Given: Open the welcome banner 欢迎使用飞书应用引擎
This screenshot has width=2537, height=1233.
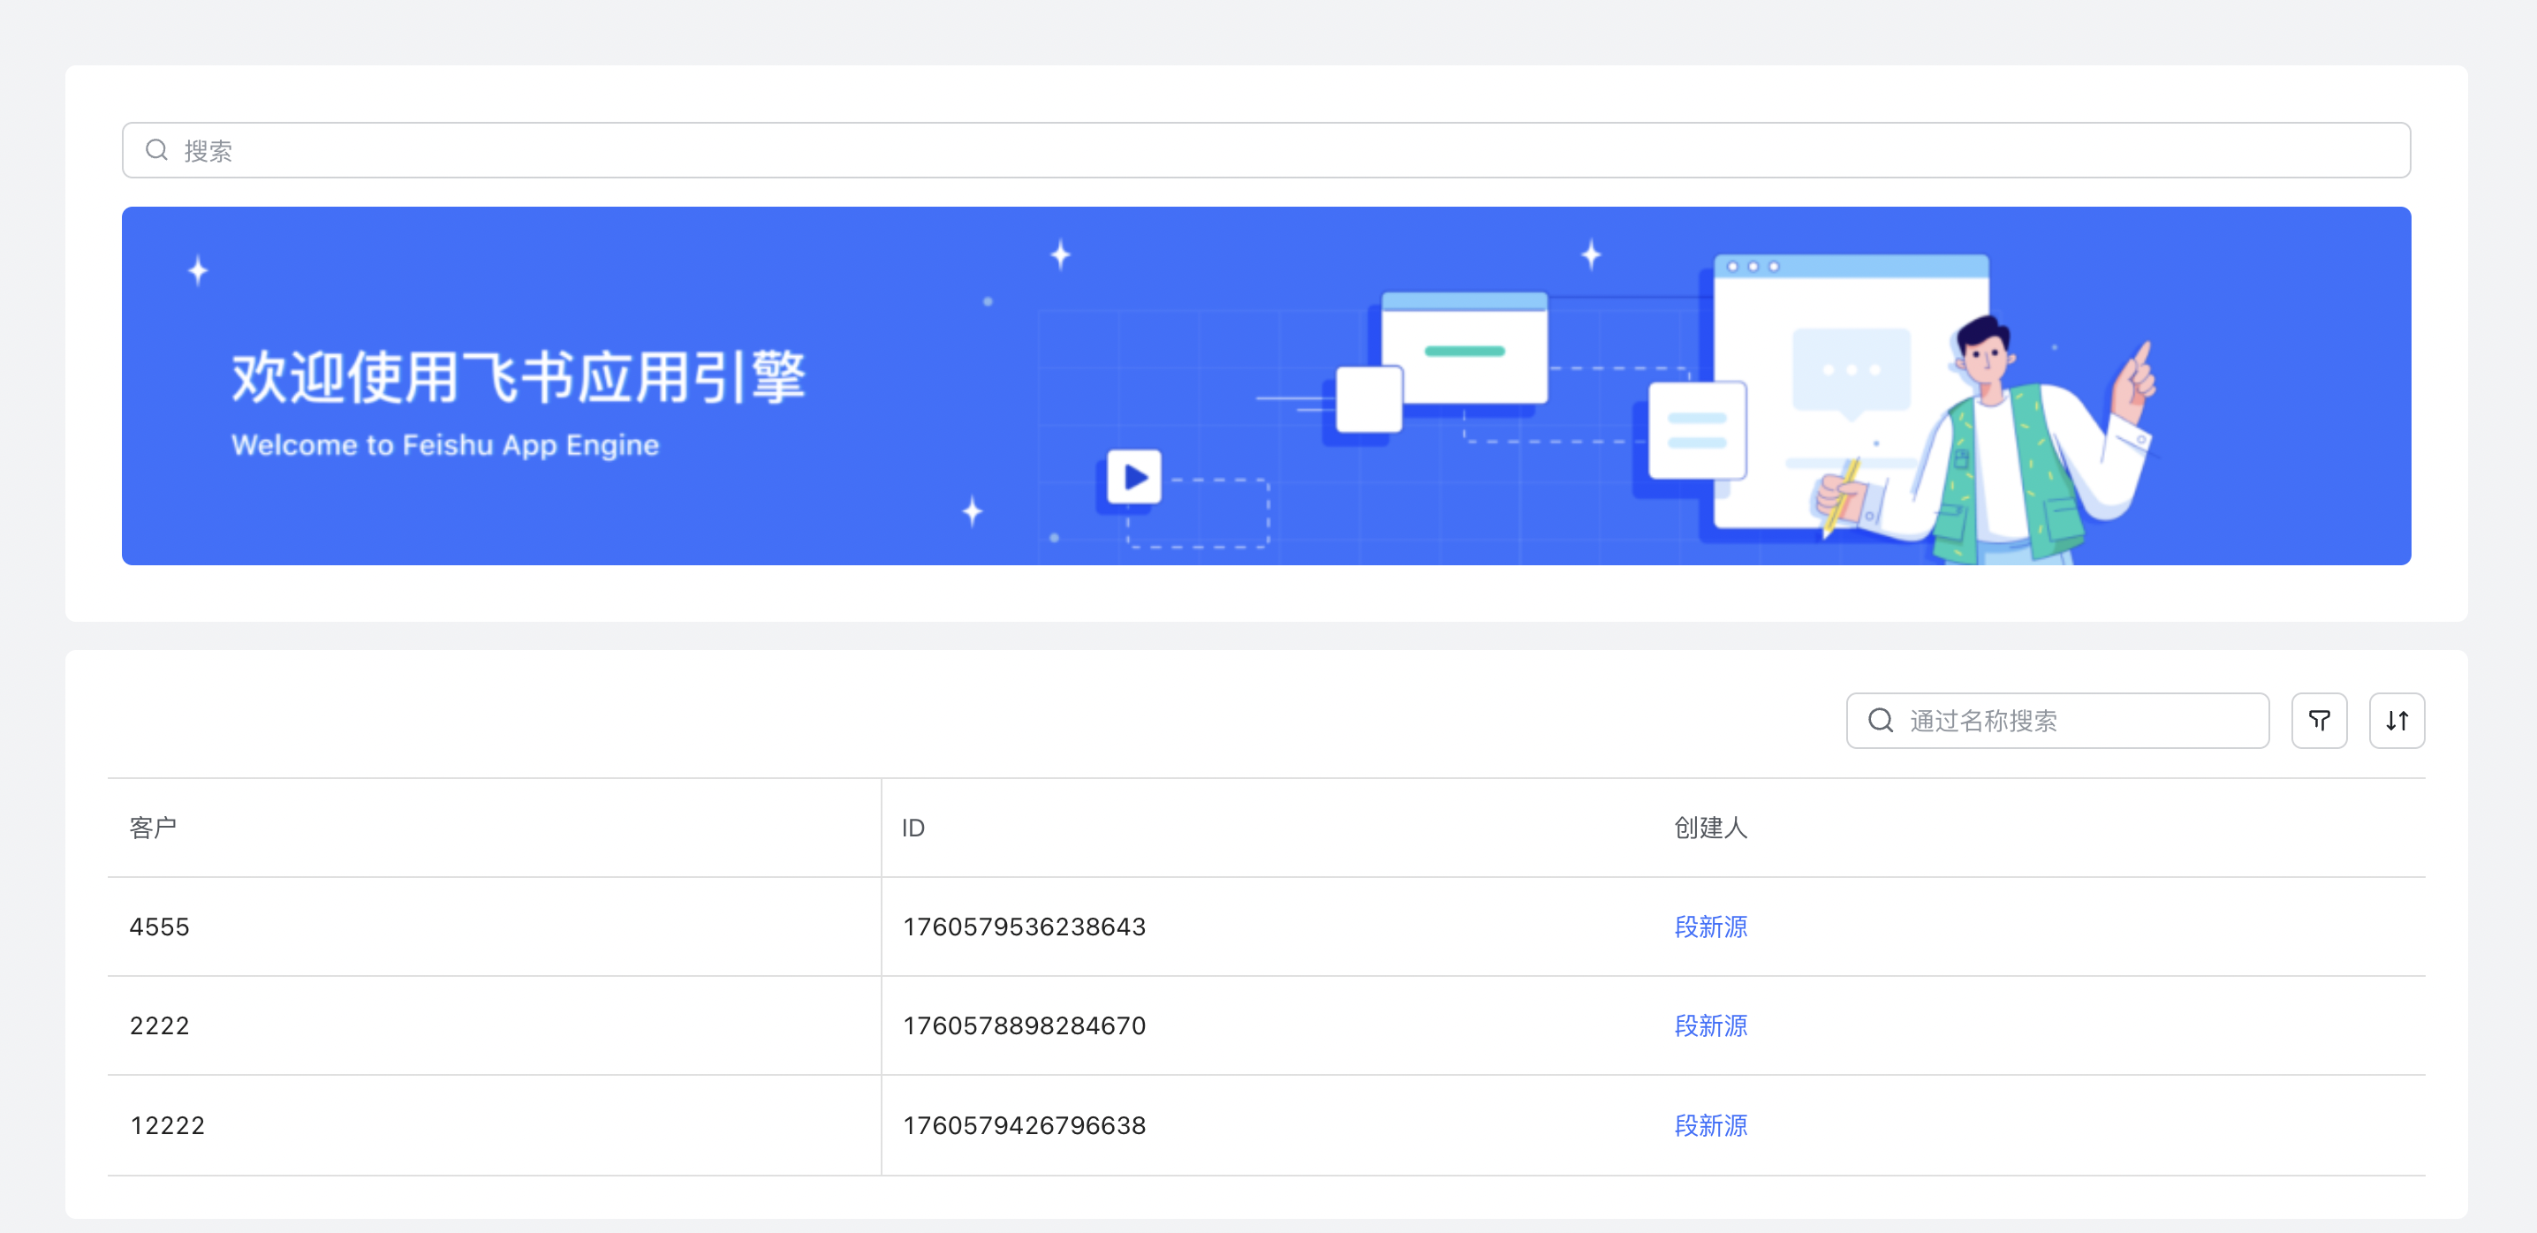Looking at the screenshot, I should pos(1266,385).
